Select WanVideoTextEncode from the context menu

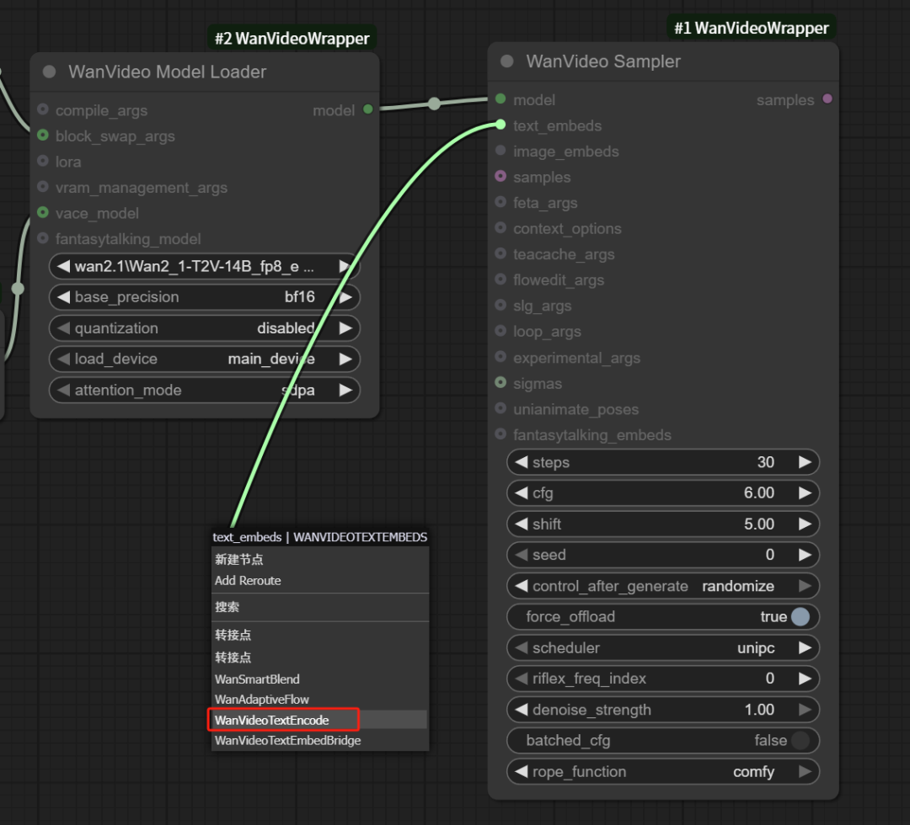(x=283, y=720)
